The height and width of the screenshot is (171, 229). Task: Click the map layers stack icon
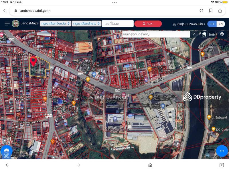pos(222,34)
